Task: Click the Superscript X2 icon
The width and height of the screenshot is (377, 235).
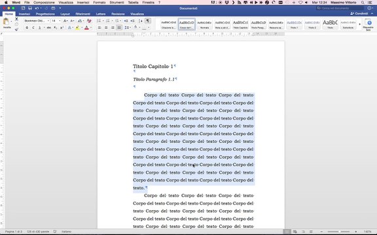Action: [x=62, y=28]
